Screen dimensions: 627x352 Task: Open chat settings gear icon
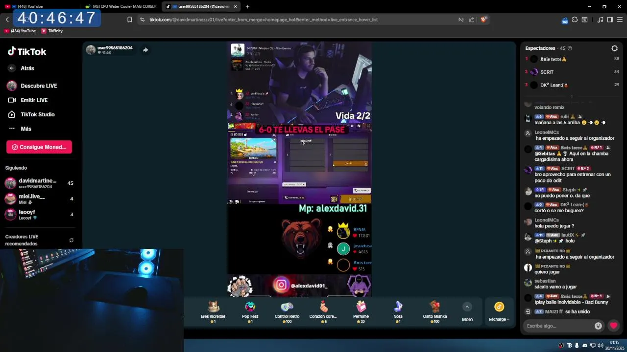click(x=614, y=48)
